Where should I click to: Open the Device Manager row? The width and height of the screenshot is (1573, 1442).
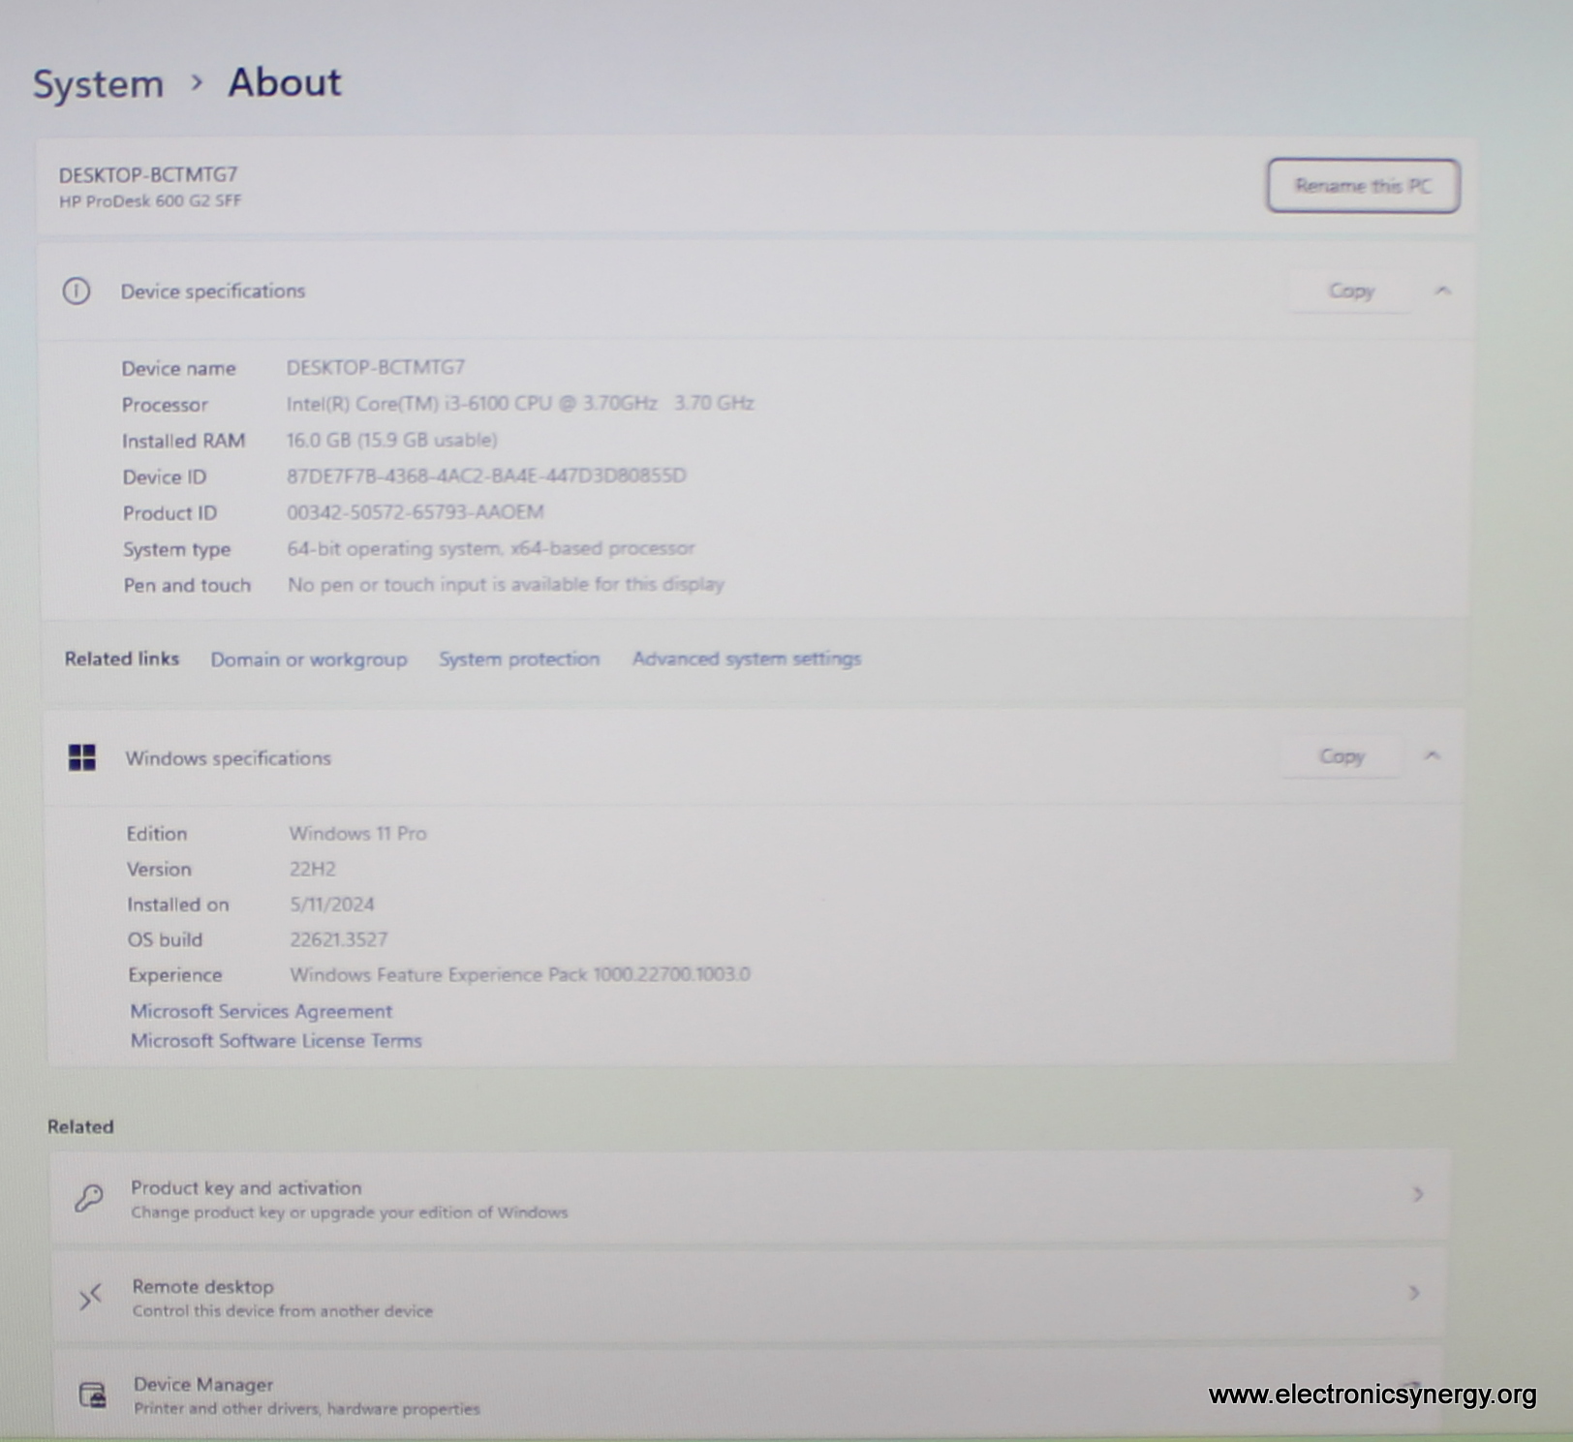coord(748,1395)
